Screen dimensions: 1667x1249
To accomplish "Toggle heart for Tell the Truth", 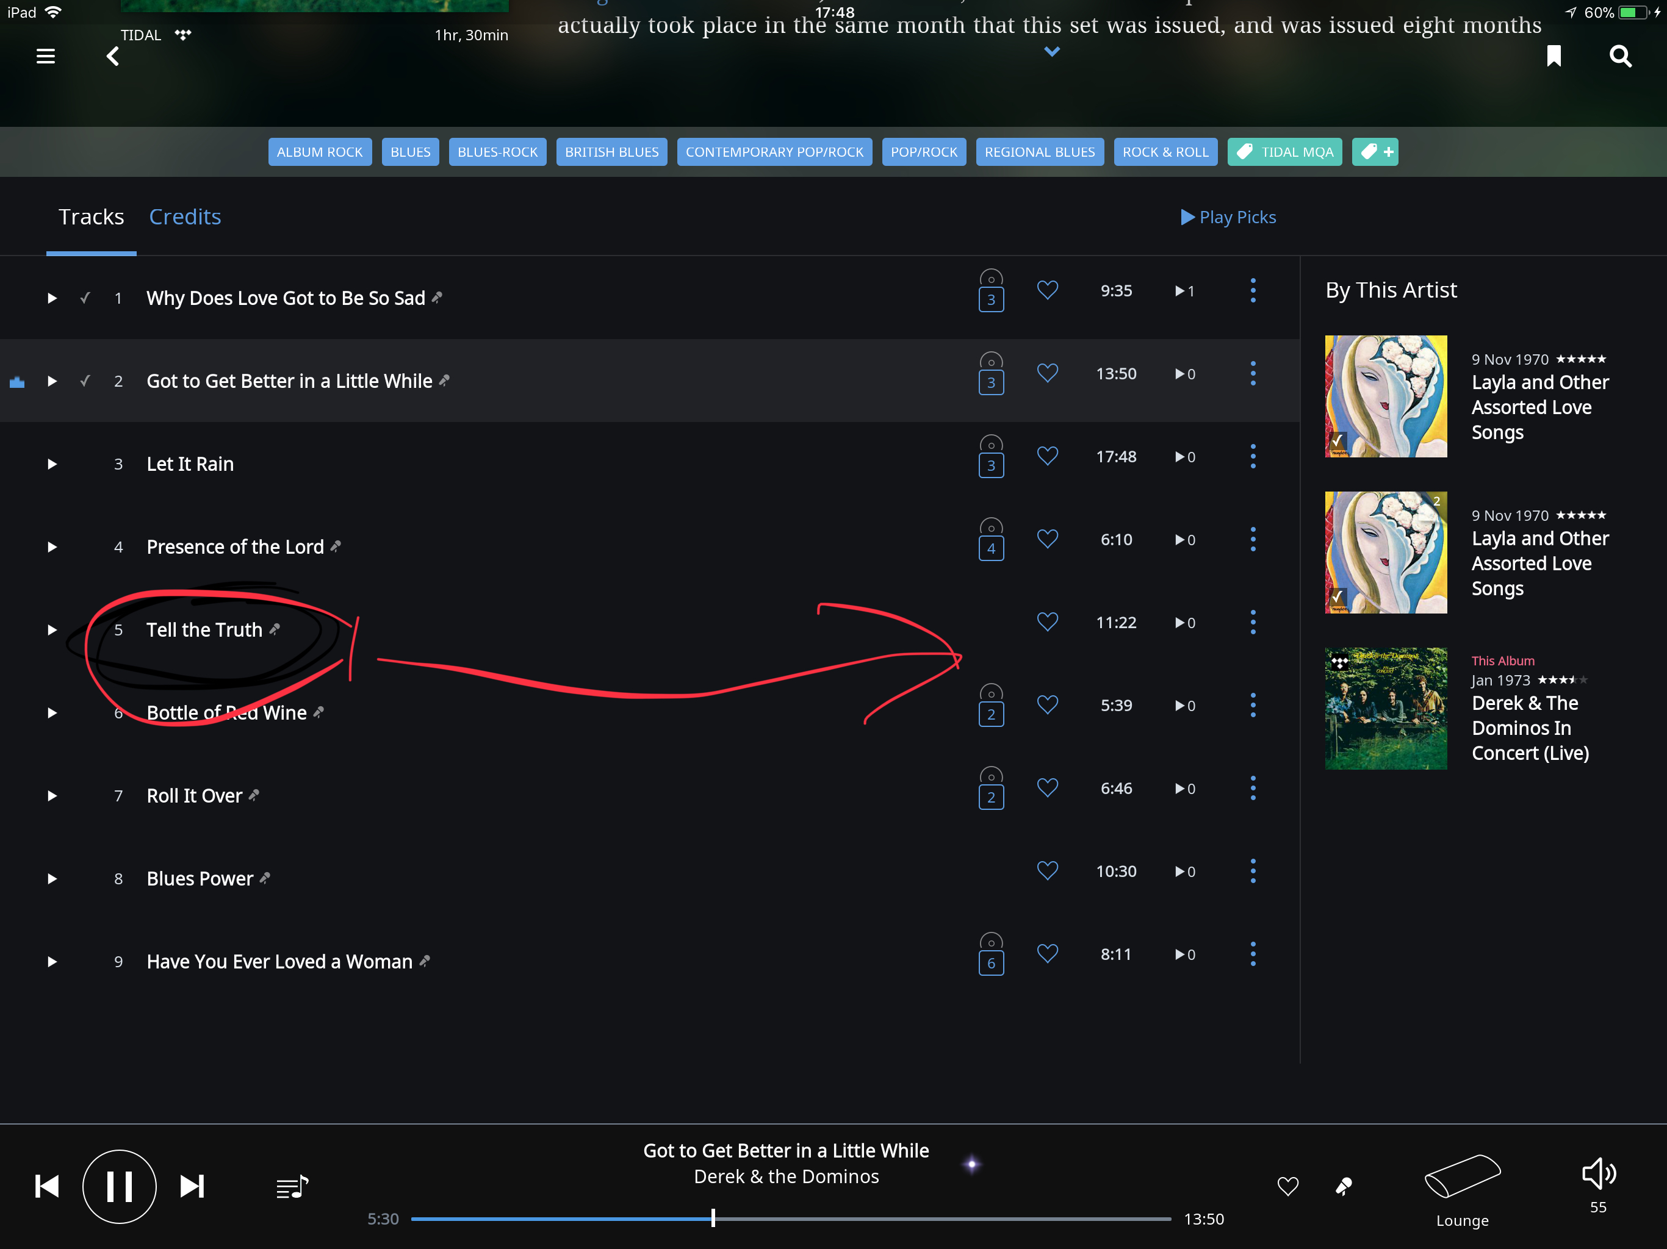I will coord(1047,621).
